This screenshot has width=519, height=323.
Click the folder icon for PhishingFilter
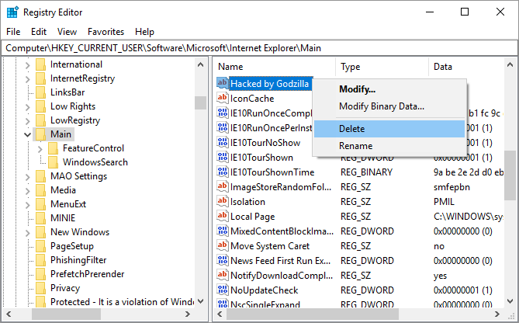coord(40,260)
